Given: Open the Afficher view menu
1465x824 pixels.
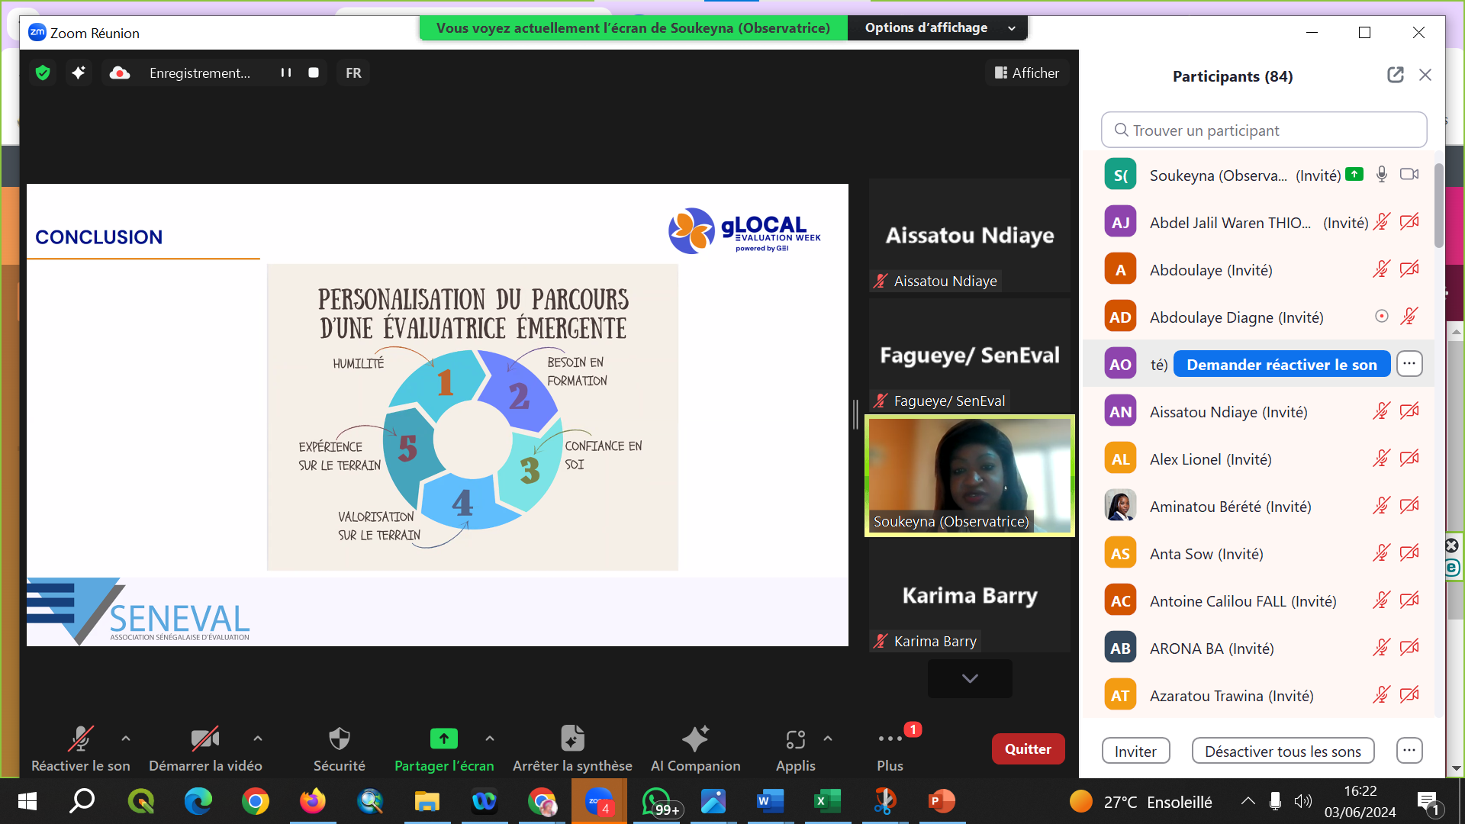Looking at the screenshot, I should [x=1027, y=72].
